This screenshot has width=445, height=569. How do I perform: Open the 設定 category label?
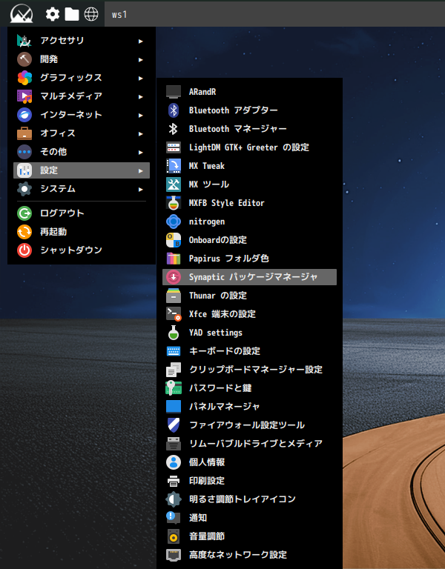[x=49, y=170]
